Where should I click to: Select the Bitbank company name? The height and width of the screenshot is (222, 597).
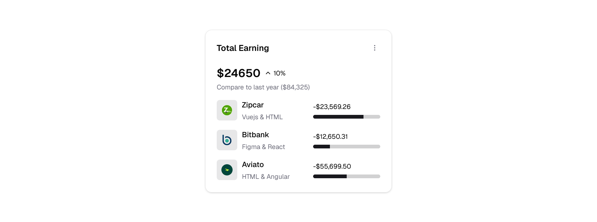tap(255, 135)
